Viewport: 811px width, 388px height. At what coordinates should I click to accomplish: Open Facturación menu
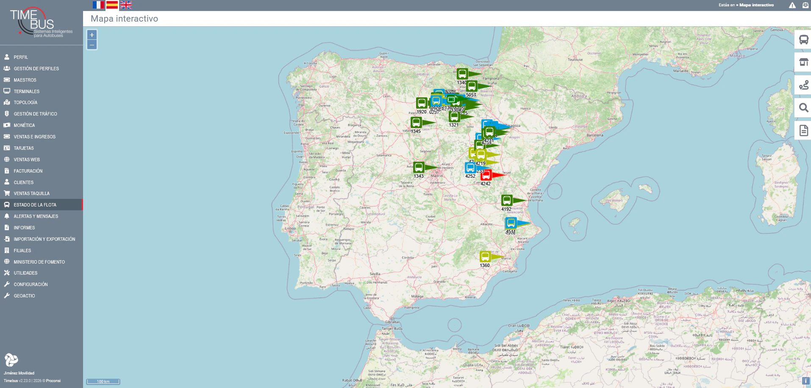(42, 171)
